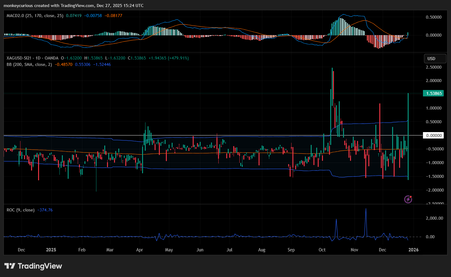The width and height of the screenshot is (451, 277).
Task: Click the green 1.53865 current price label
Action: click(x=433, y=93)
